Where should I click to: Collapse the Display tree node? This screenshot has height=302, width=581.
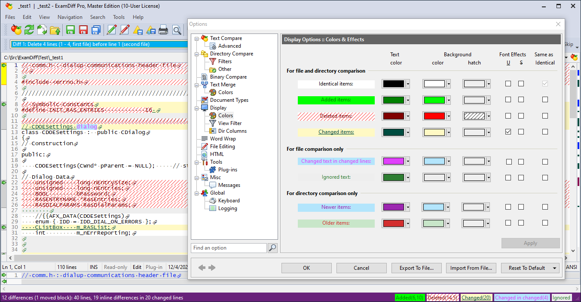coord(197,108)
